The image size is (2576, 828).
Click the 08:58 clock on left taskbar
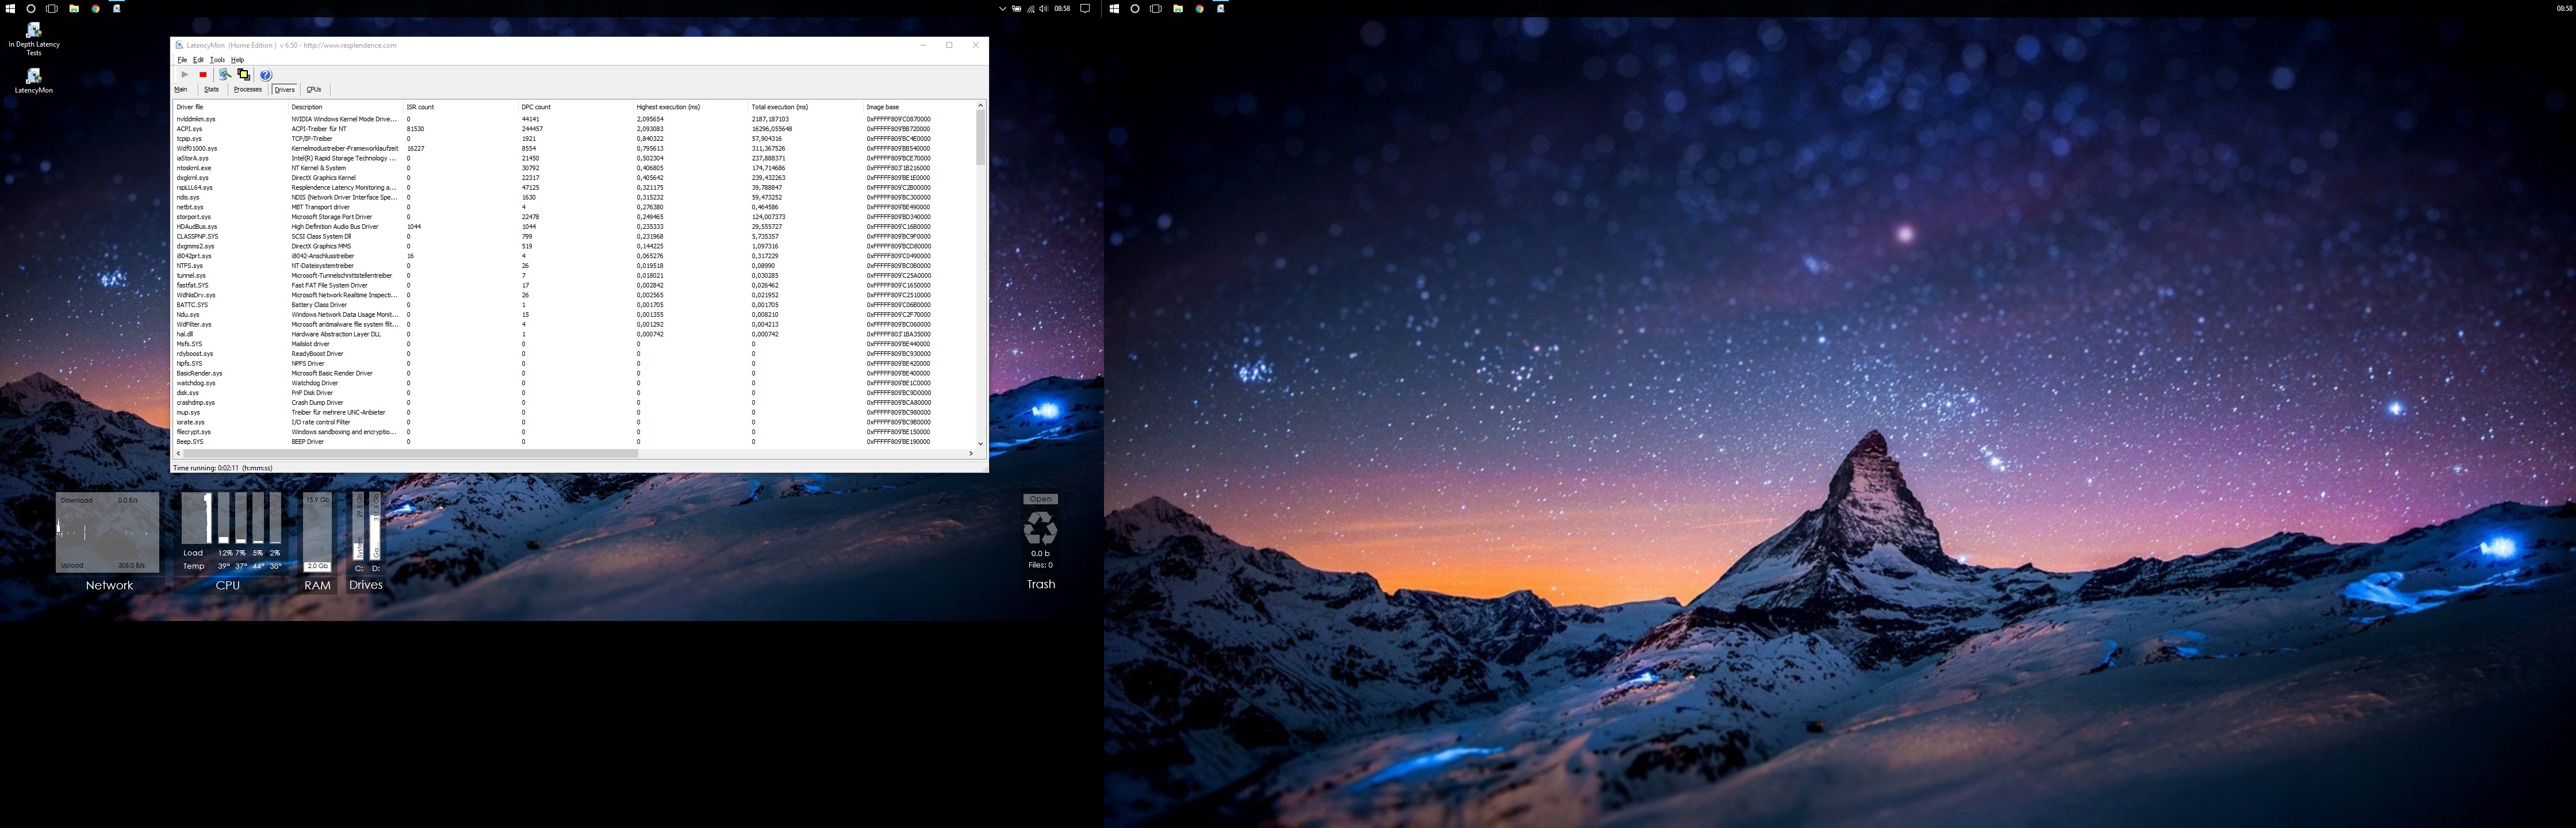[1062, 8]
